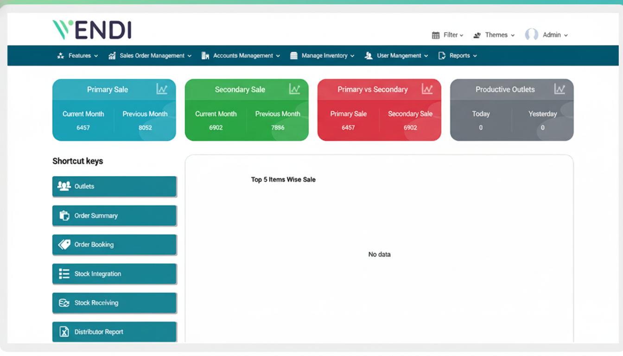
Task: Open the Reports dropdown menu
Action: click(460, 55)
